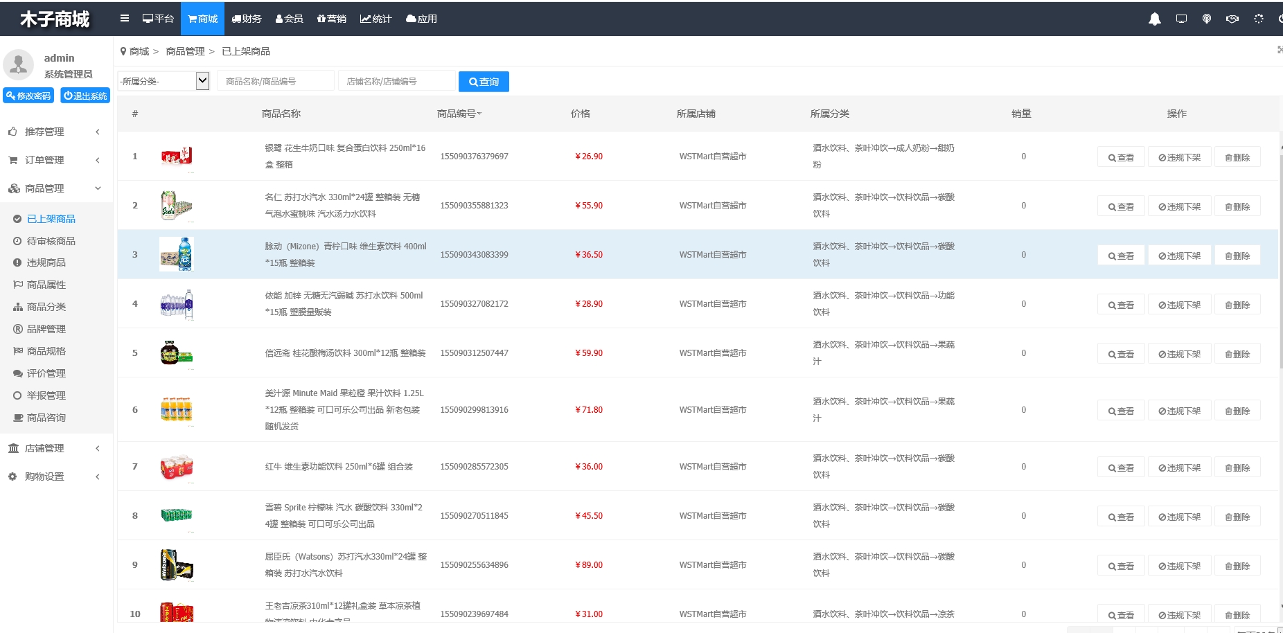Click the 木子商城 logo
The width and height of the screenshot is (1283, 633).
click(55, 19)
